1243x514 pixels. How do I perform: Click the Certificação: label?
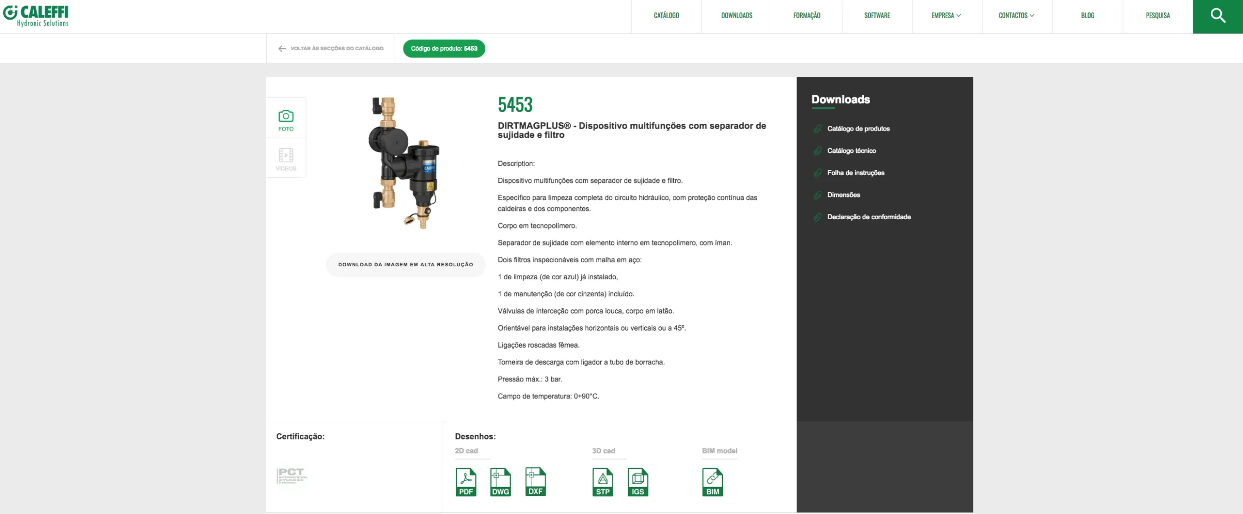(300, 437)
